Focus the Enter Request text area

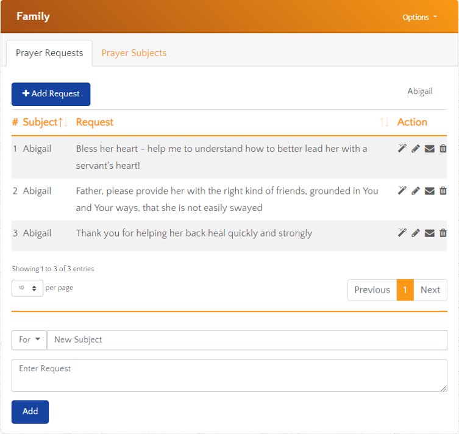229,375
